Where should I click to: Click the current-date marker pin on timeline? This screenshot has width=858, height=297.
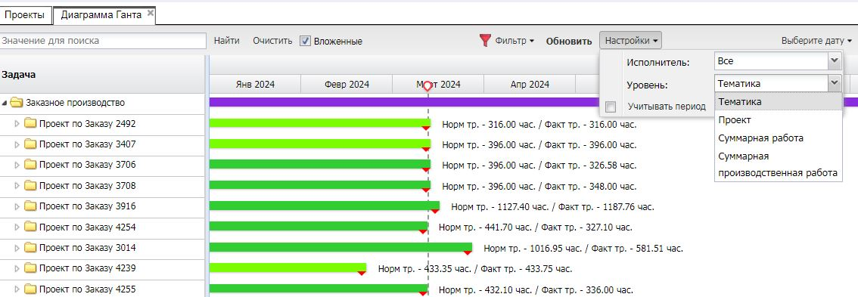(x=428, y=86)
